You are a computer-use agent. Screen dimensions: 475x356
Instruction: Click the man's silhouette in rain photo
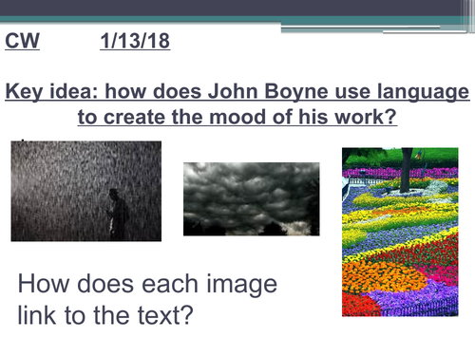118,214
